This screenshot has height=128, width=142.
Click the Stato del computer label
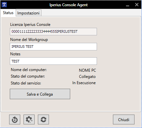tap(28, 76)
